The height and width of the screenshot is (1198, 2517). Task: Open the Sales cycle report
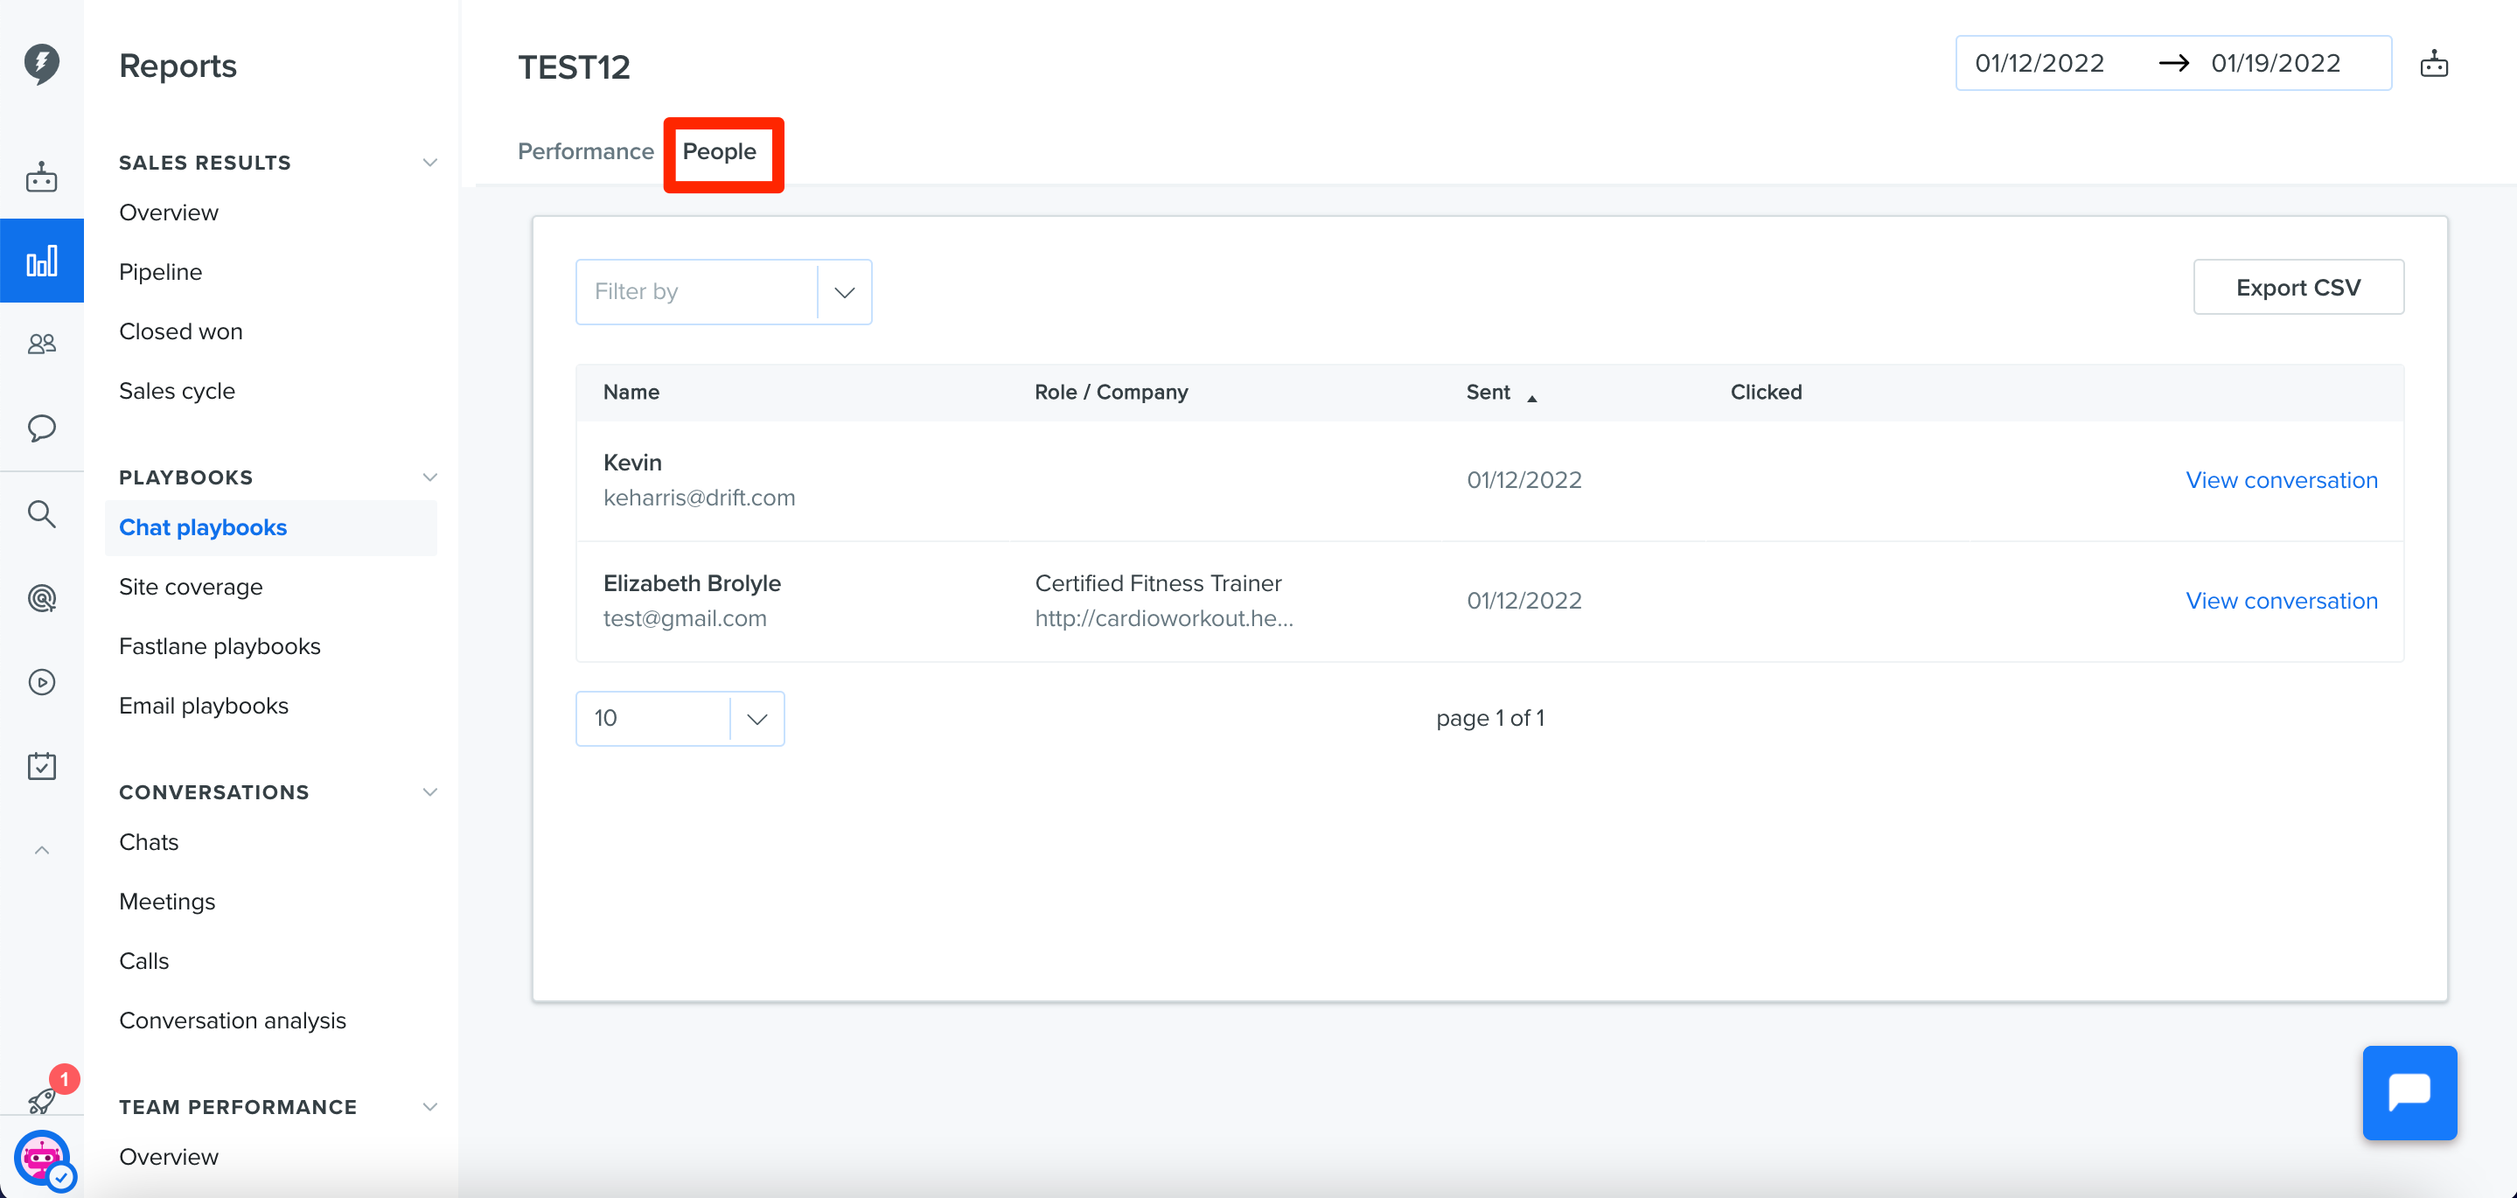[177, 391]
